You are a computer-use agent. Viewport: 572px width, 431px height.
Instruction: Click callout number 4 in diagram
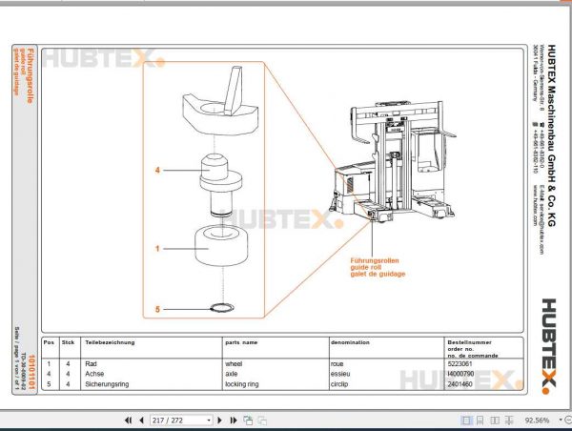(x=157, y=170)
